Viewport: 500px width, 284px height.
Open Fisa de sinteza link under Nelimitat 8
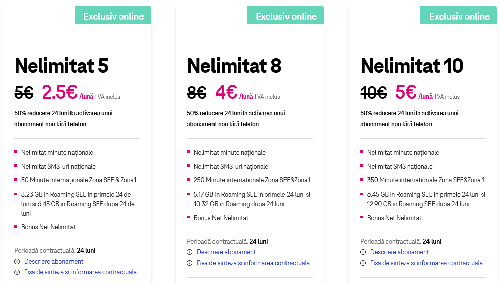(x=253, y=263)
